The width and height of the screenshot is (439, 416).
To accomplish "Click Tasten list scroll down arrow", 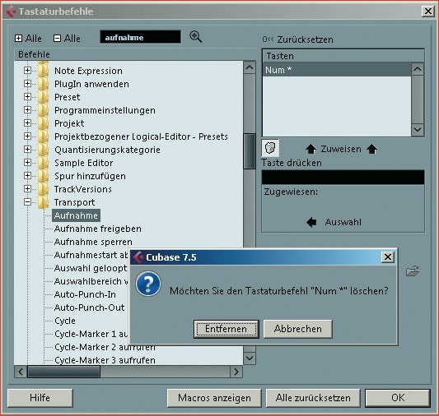I will [x=418, y=130].
